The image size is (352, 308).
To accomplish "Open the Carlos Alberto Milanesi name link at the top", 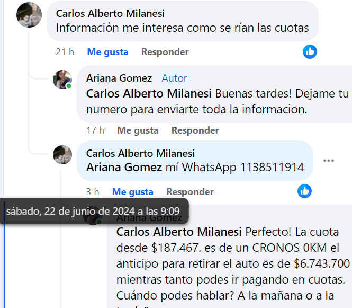I will point(110,13).
